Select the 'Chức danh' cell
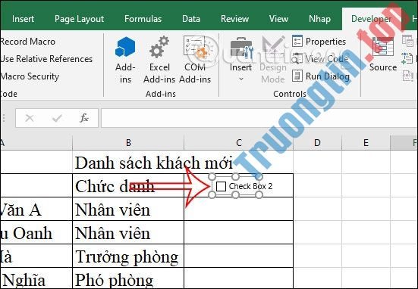The width and height of the screenshot is (418, 289). click(x=128, y=185)
